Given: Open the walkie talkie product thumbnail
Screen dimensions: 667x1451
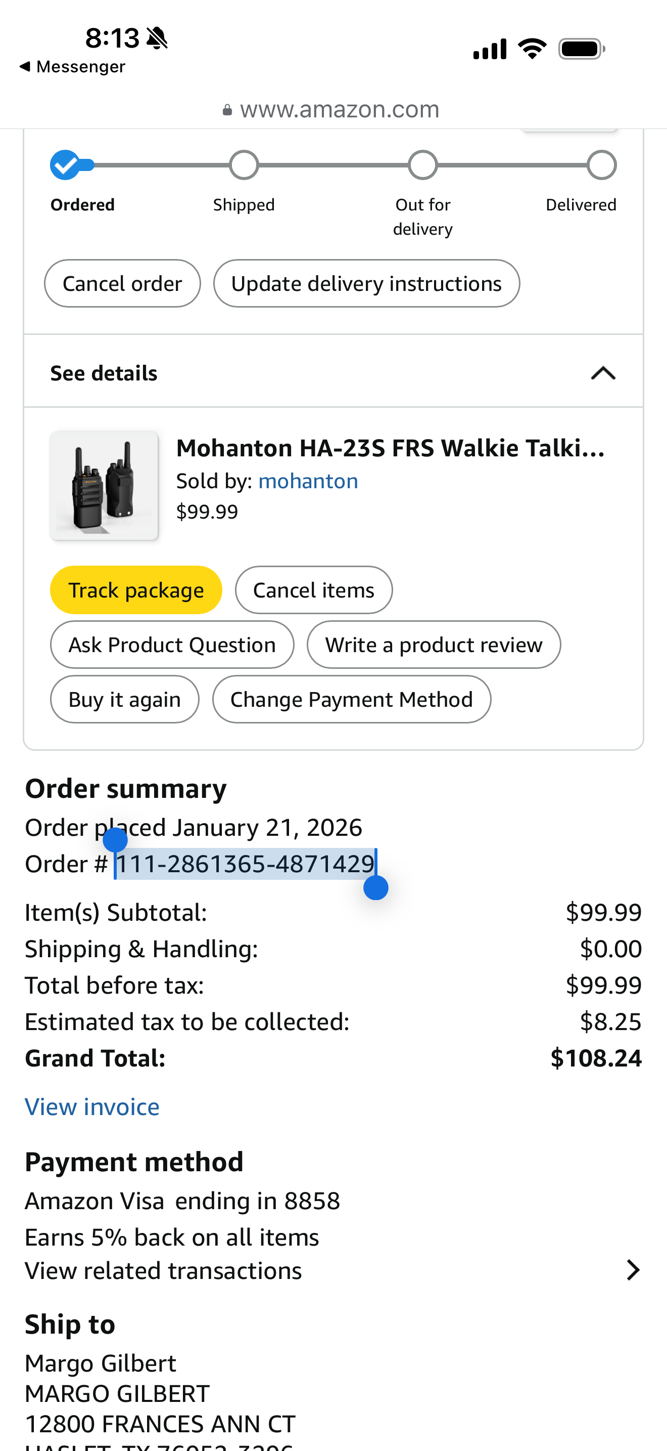Looking at the screenshot, I should point(104,486).
